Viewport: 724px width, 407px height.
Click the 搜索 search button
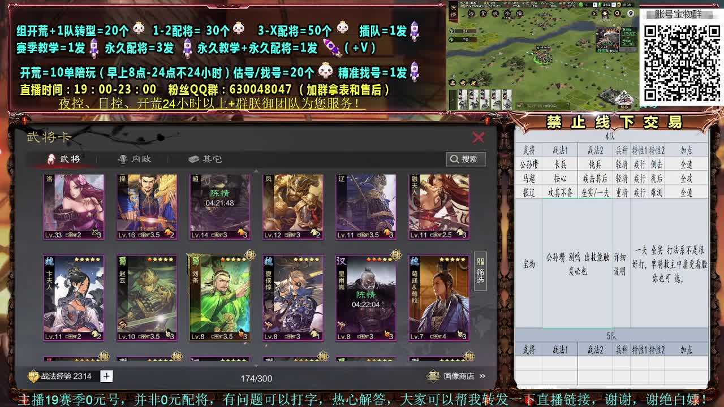point(466,159)
